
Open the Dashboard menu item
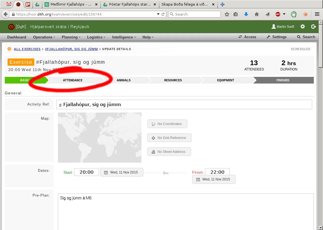pos(17,37)
